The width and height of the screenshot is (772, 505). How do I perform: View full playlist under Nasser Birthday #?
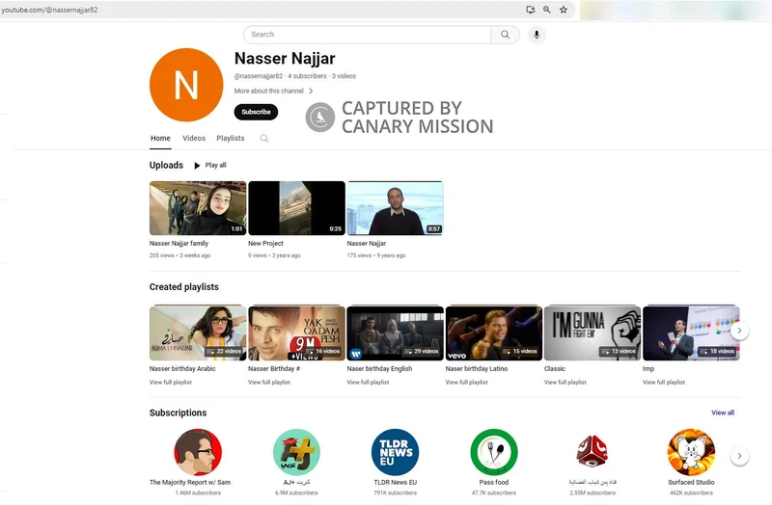[269, 382]
